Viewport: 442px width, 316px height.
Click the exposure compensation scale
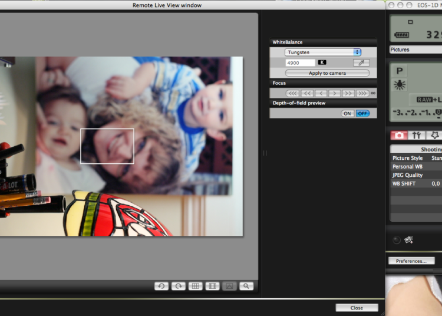click(x=417, y=113)
